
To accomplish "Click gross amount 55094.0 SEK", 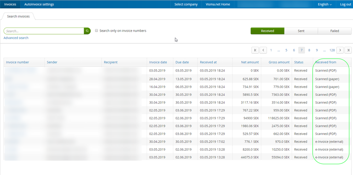I will [281, 157].
